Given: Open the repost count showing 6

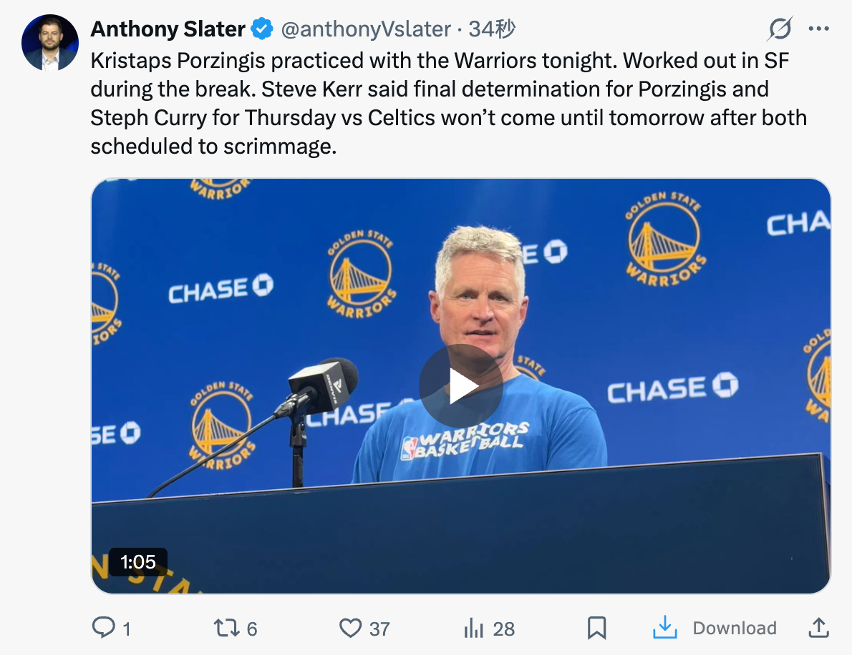Looking at the screenshot, I should point(251,629).
